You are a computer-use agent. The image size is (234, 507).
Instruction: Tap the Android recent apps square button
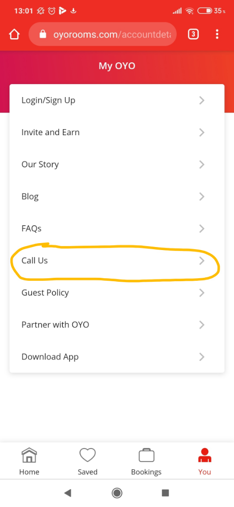click(x=165, y=493)
